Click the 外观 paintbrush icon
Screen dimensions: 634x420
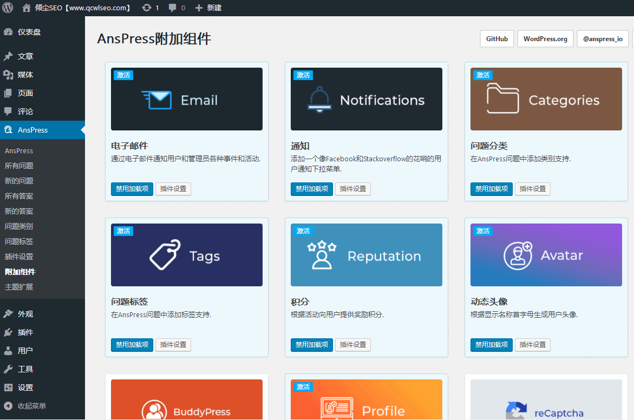pyautogui.click(x=8, y=314)
